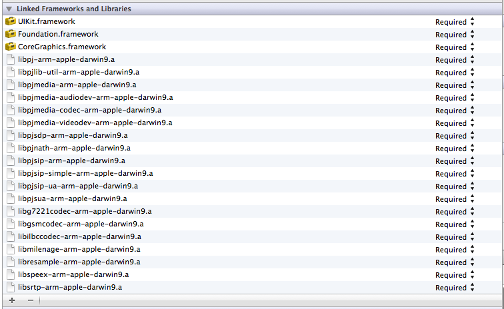Open Required popup for libpjmedia-codec-arm-apple-darwin9.a
The image size is (504, 309).
(455, 111)
